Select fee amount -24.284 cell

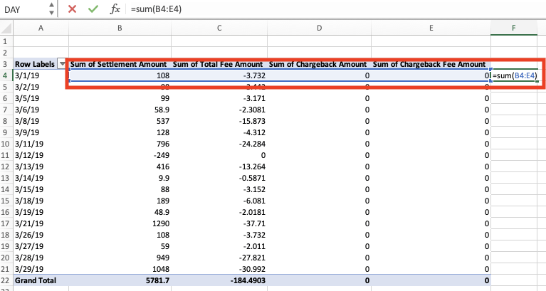coord(219,144)
